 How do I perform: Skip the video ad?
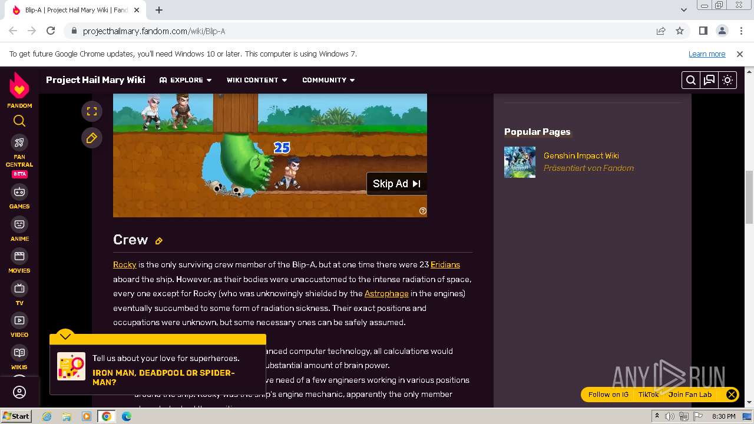click(396, 184)
